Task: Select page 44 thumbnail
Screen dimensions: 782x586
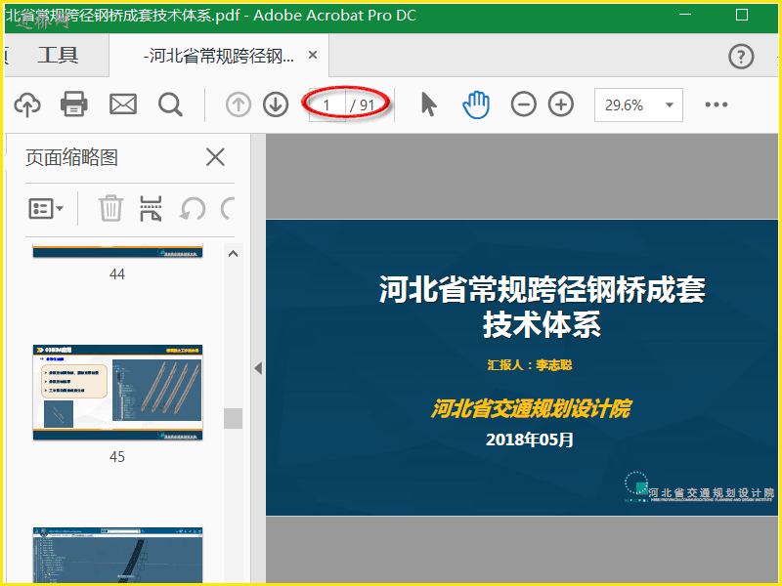Action: coord(117,251)
